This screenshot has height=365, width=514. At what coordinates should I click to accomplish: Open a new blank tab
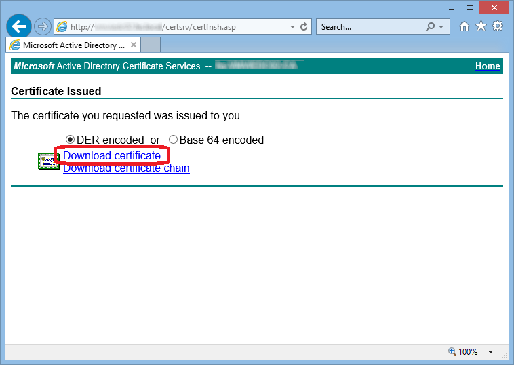pyautogui.click(x=151, y=45)
